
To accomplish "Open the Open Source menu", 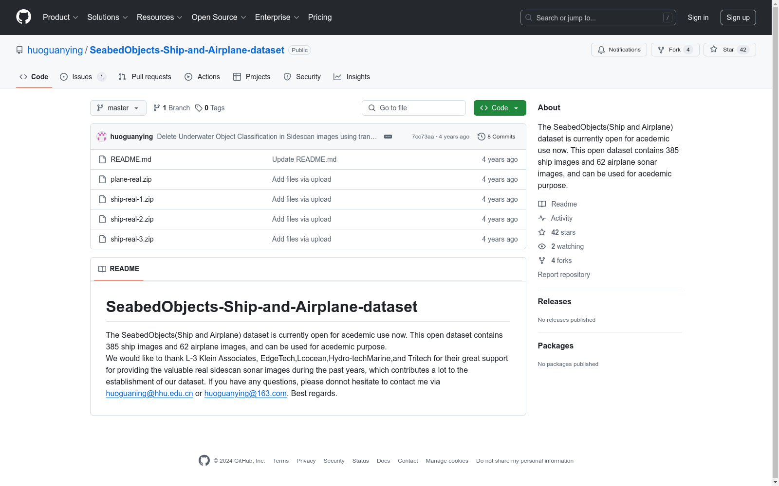I will click(219, 17).
